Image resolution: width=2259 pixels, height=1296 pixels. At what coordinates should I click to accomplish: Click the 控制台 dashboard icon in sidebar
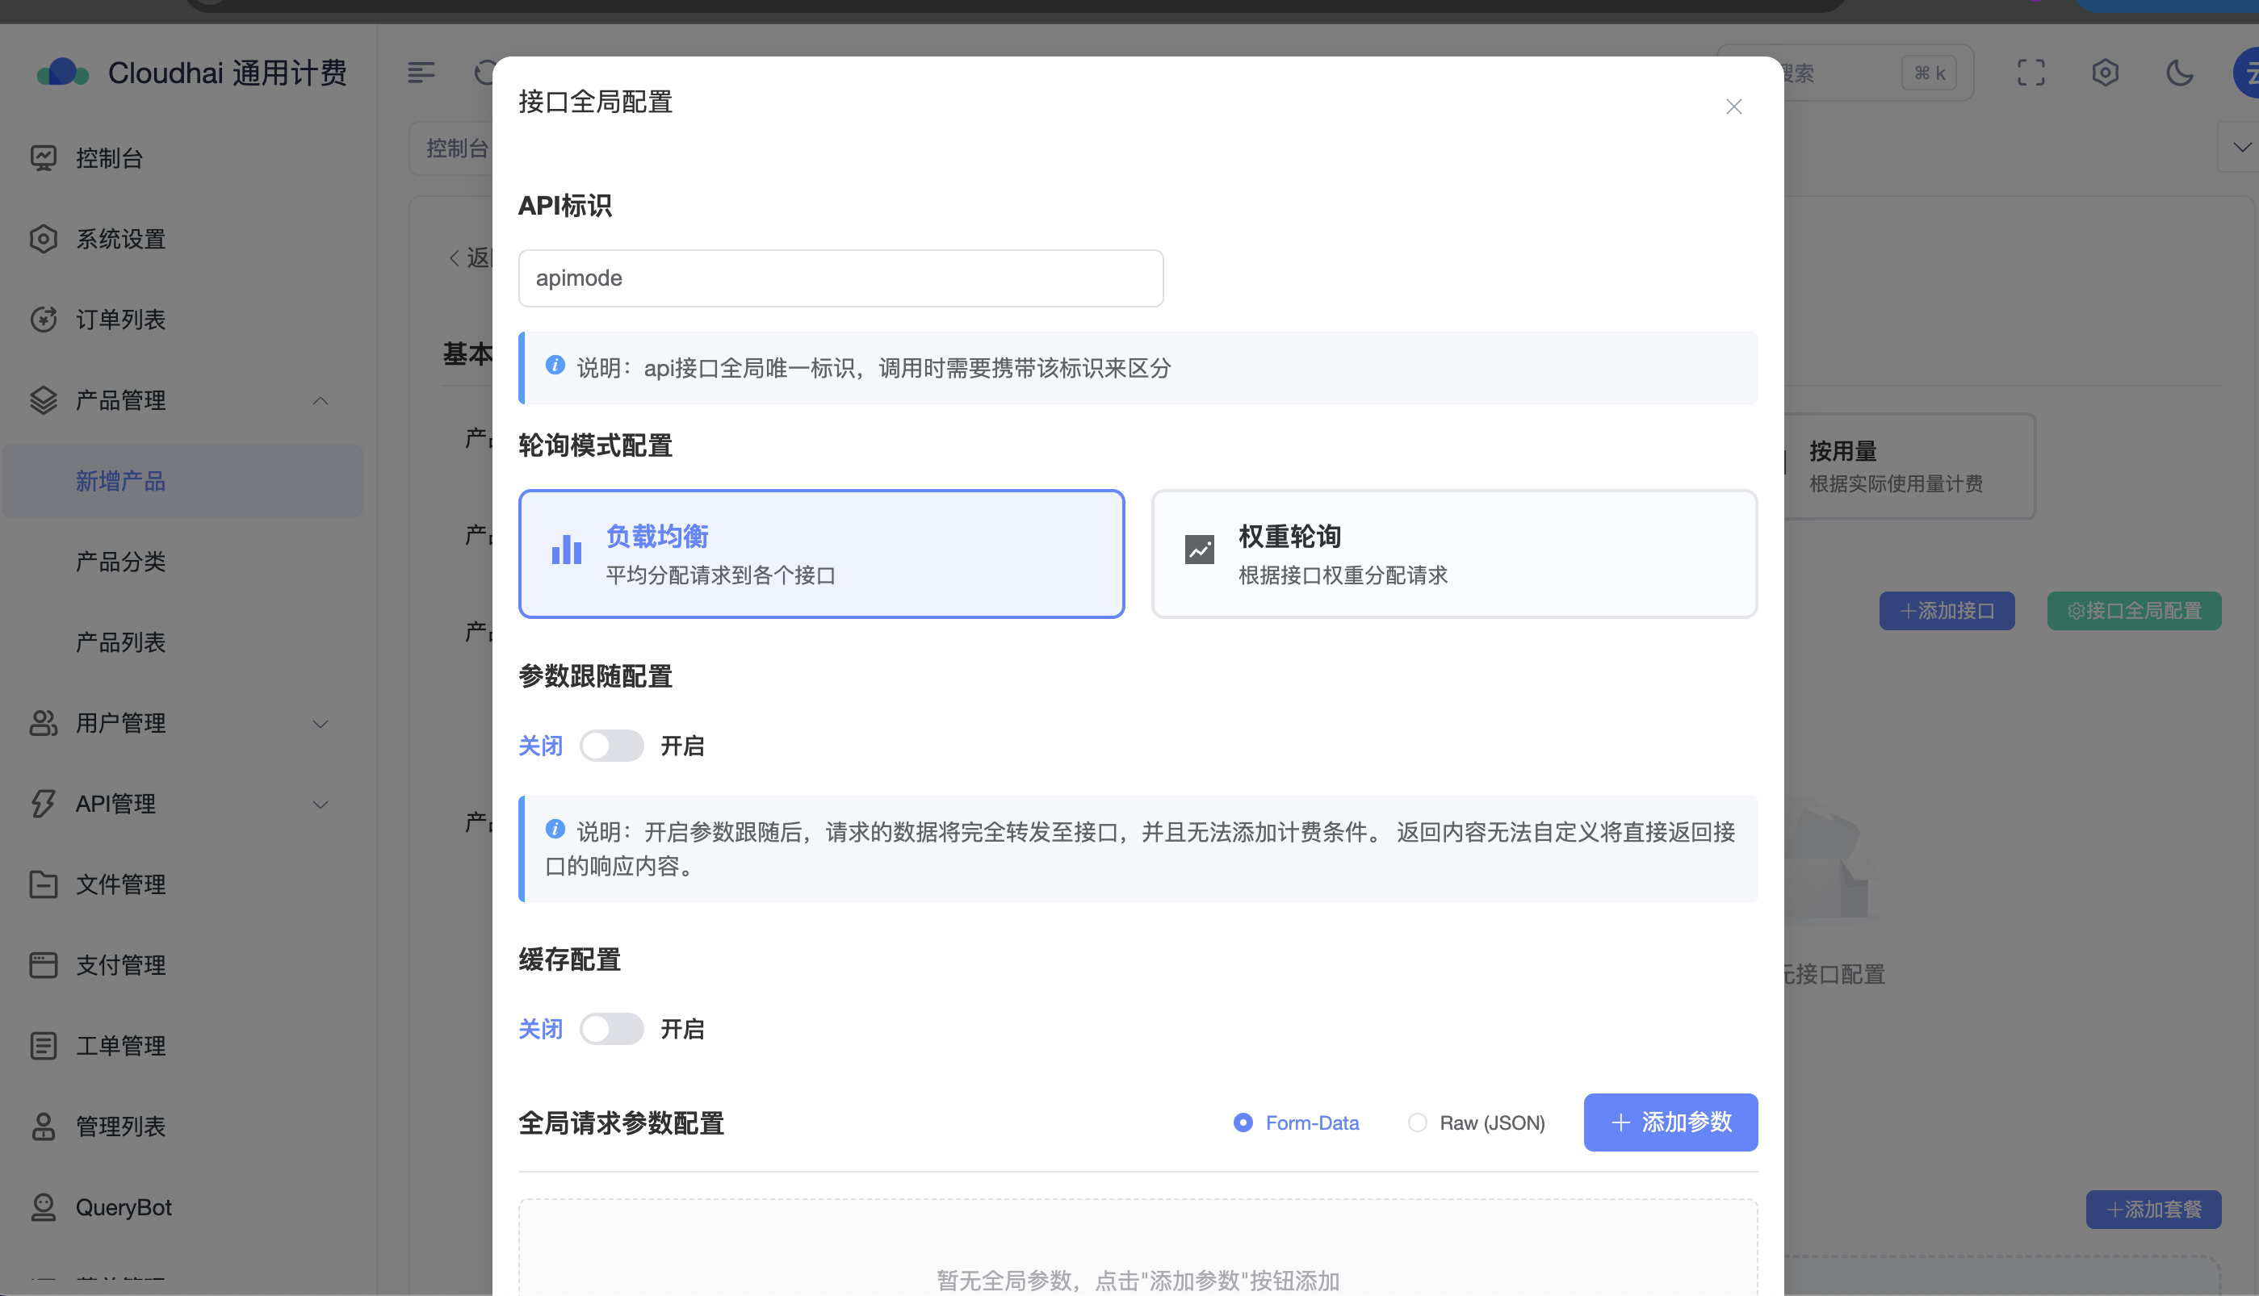[43, 157]
